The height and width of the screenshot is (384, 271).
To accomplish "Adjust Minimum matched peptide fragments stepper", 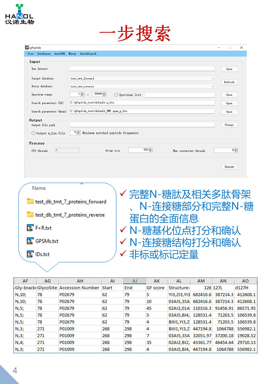I will pos(78,132).
